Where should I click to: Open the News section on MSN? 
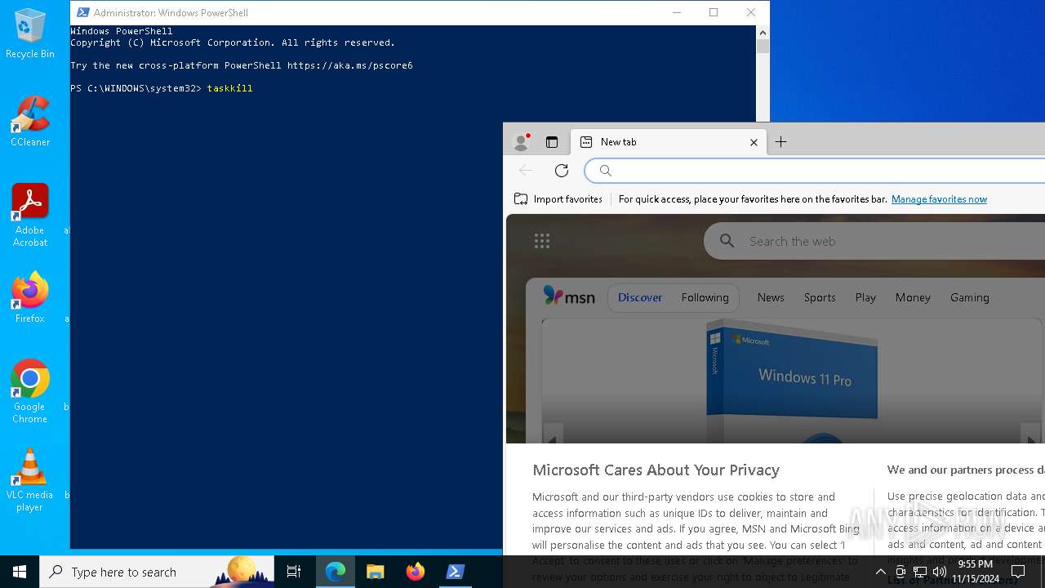(x=771, y=297)
